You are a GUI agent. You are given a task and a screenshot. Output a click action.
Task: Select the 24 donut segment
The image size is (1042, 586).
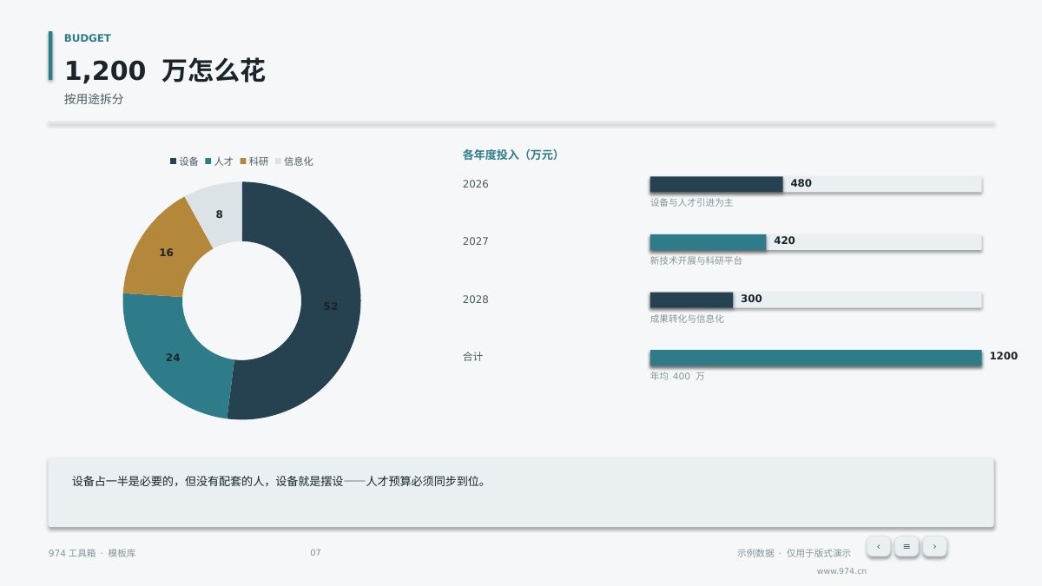coord(173,357)
